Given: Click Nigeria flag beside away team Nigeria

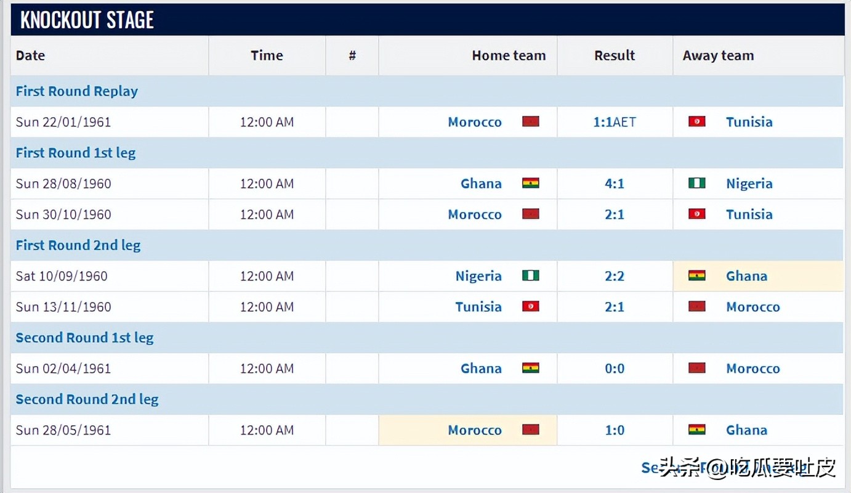Looking at the screenshot, I should pos(696,183).
